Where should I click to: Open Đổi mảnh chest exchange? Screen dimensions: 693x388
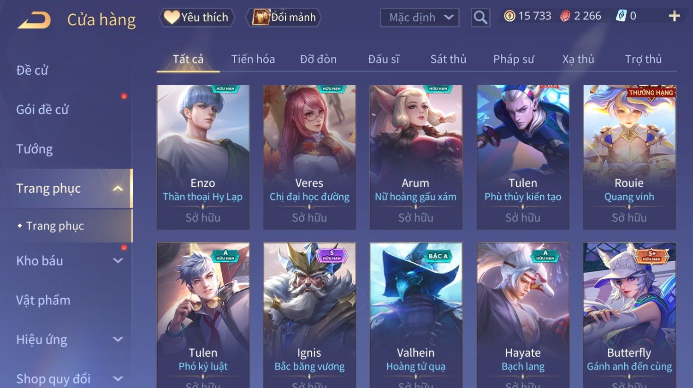coord(284,18)
